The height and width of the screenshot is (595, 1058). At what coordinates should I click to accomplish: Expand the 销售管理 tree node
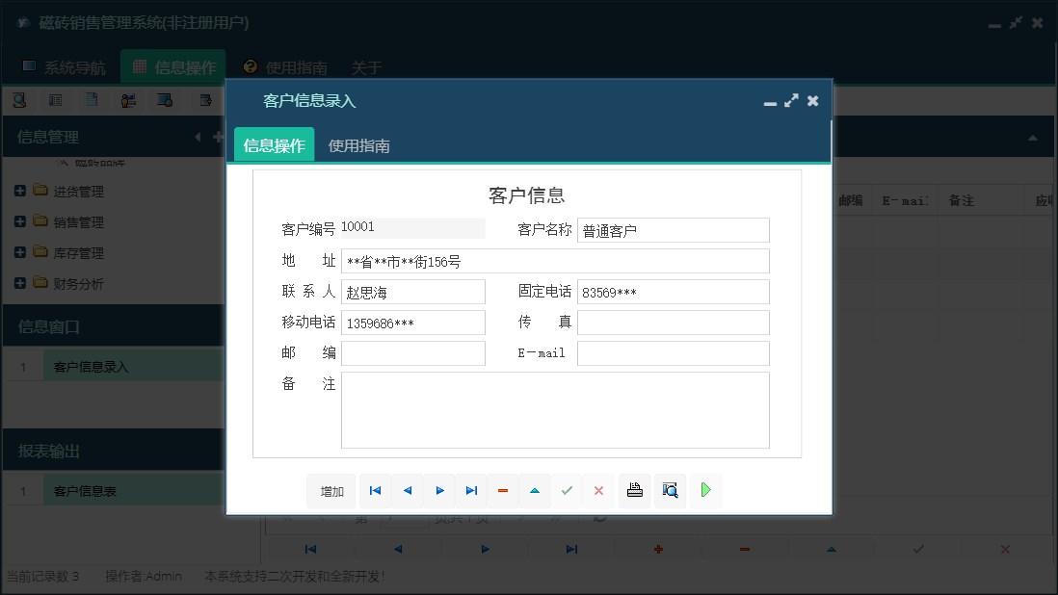(x=18, y=221)
